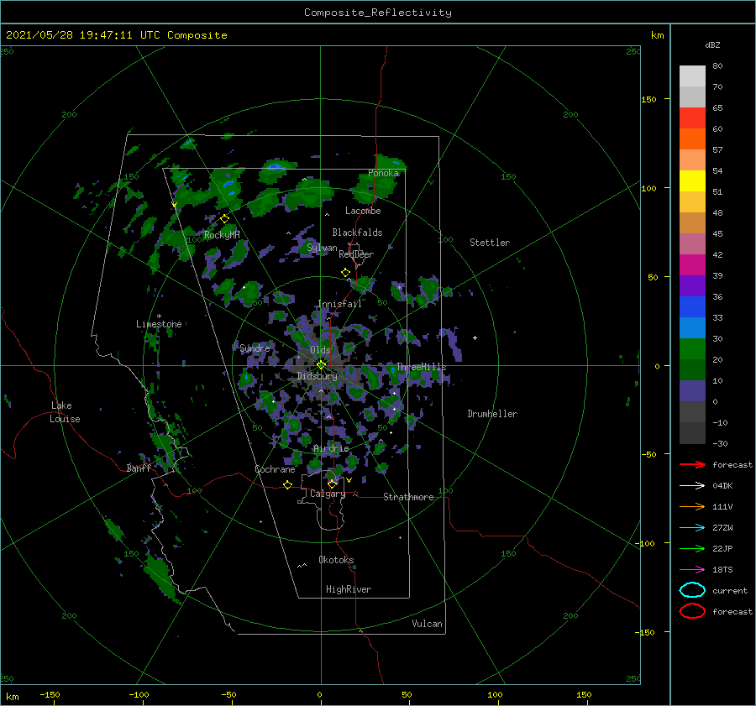756x706 pixels.
Task: Click the Cochrane city label
Action: point(275,469)
